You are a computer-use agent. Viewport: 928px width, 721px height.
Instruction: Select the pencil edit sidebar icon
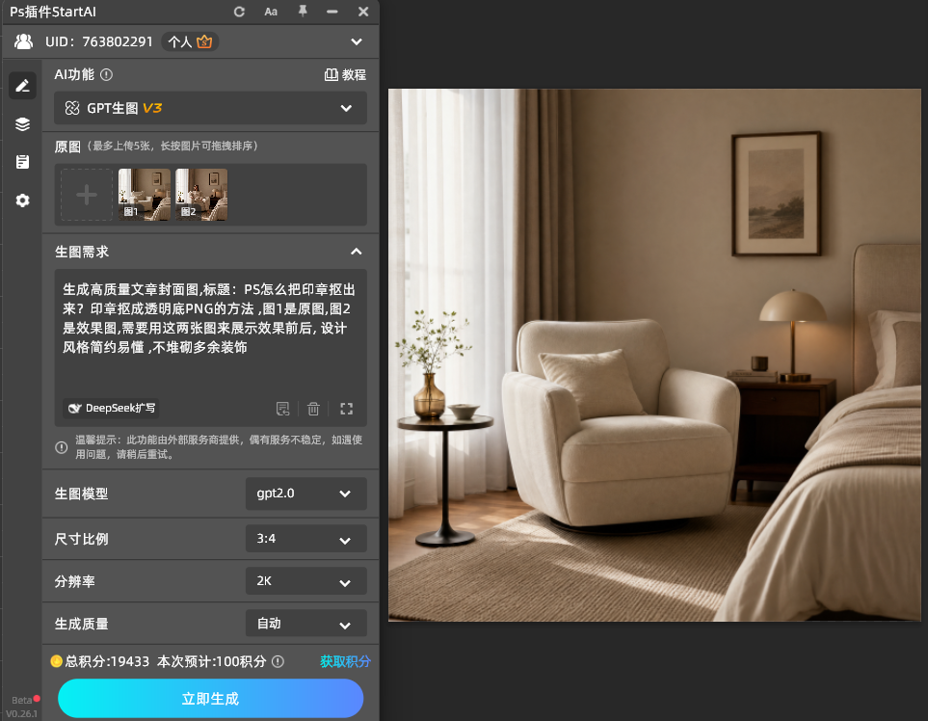point(22,86)
